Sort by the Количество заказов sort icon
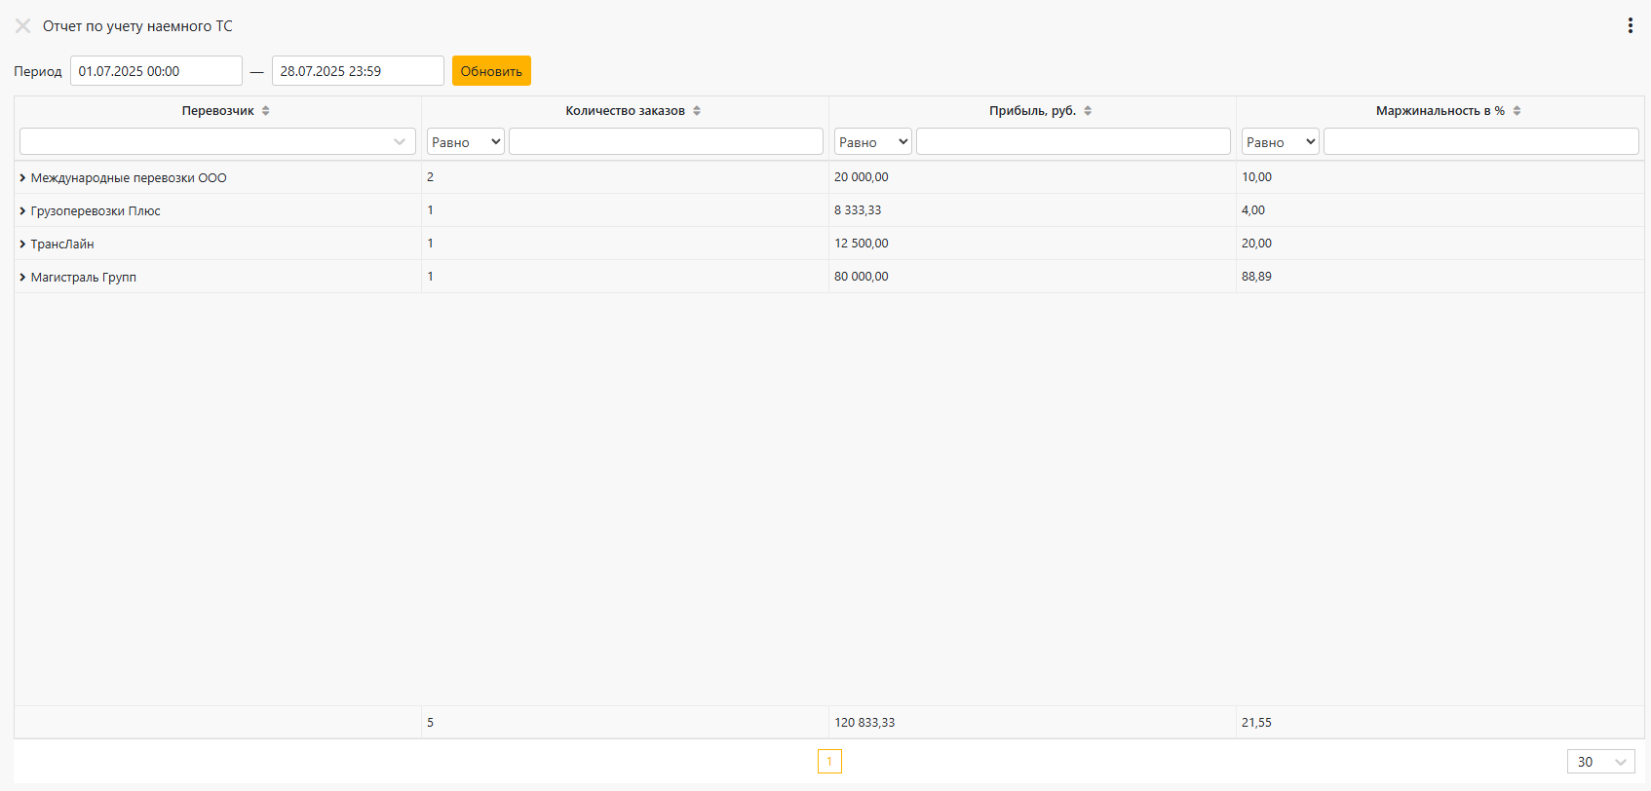This screenshot has height=791, width=1651. (697, 111)
